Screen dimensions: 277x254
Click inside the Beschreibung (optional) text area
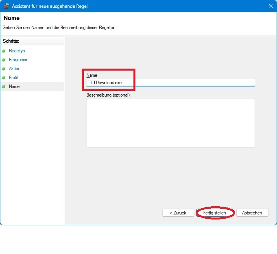(x=171, y=123)
